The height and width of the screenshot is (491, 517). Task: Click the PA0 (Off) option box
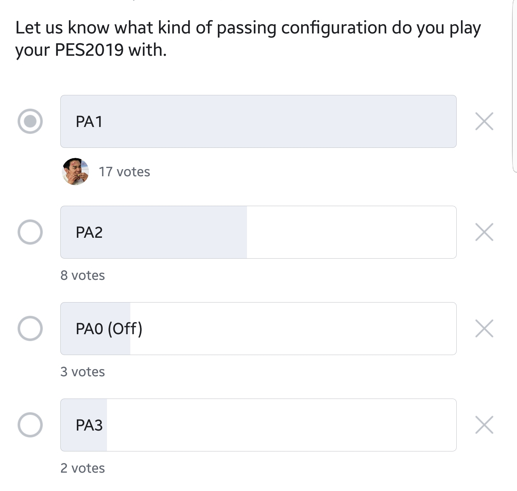258,328
